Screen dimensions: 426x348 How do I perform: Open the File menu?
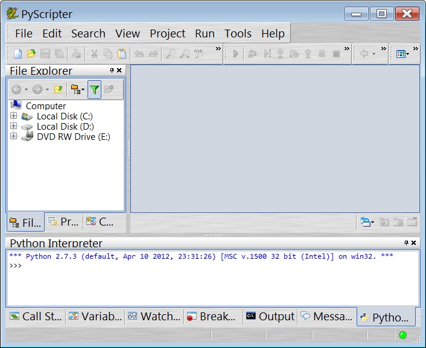pos(24,33)
